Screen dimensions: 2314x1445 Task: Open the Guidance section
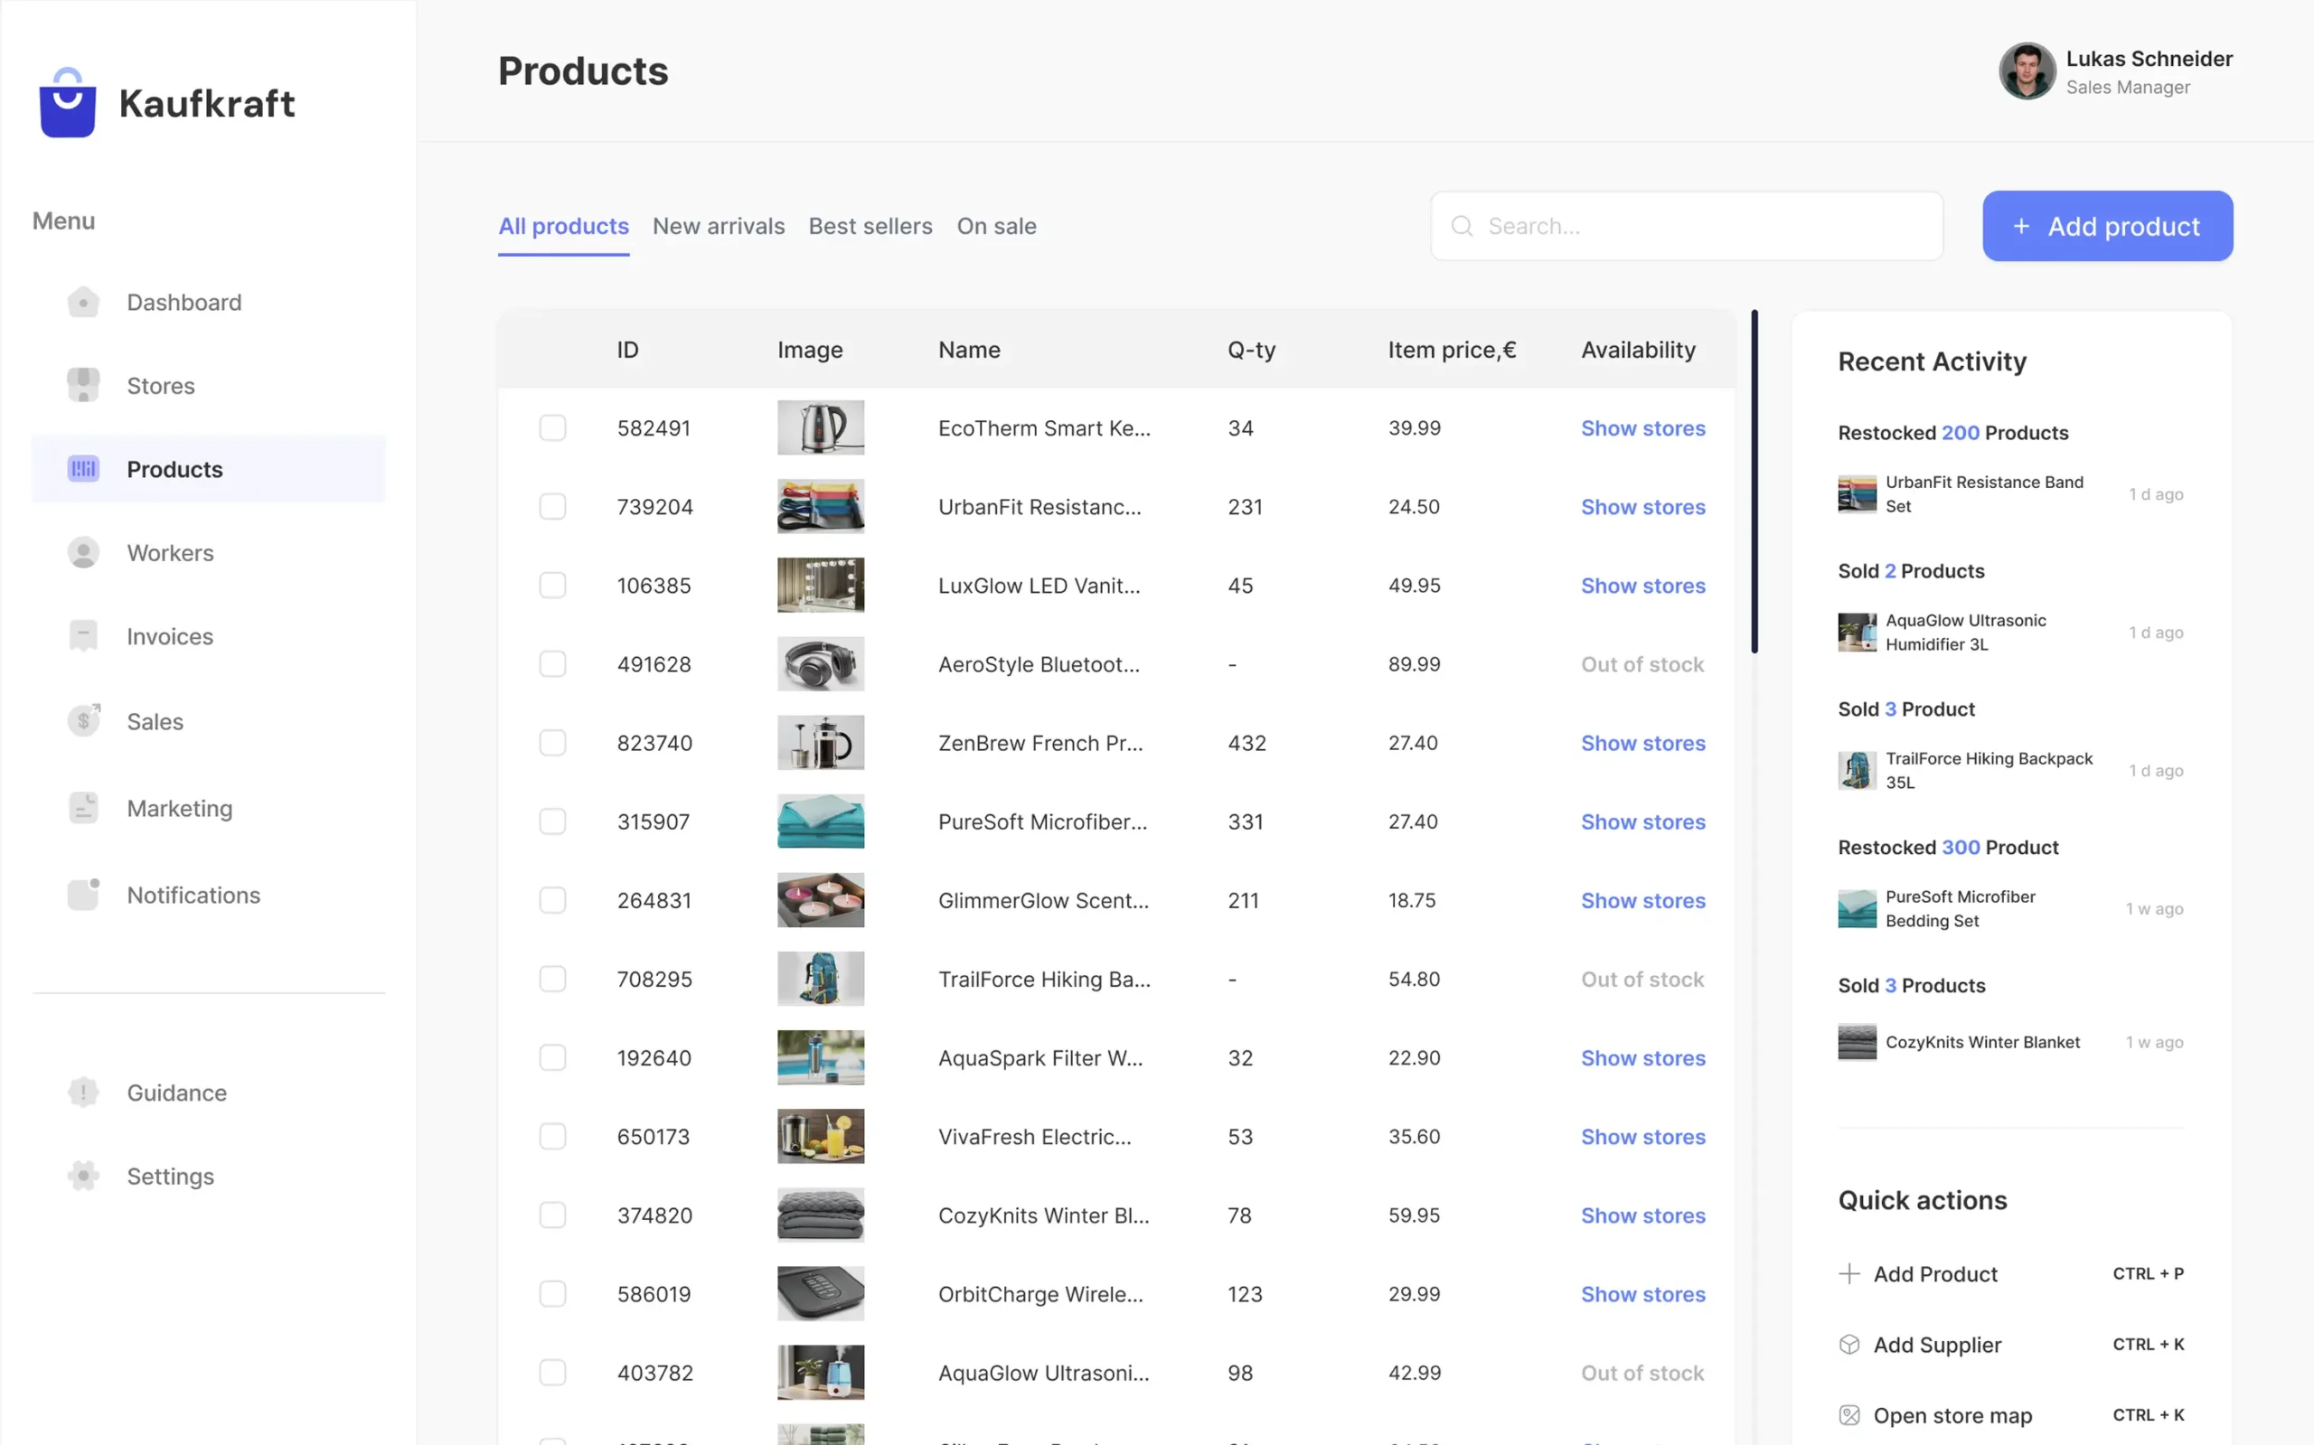[x=176, y=1093]
